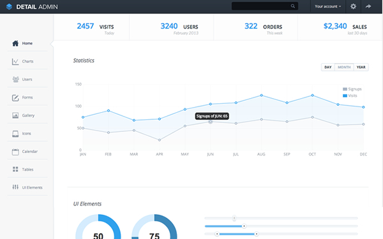Click the donut chart showing 75

[154, 226]
